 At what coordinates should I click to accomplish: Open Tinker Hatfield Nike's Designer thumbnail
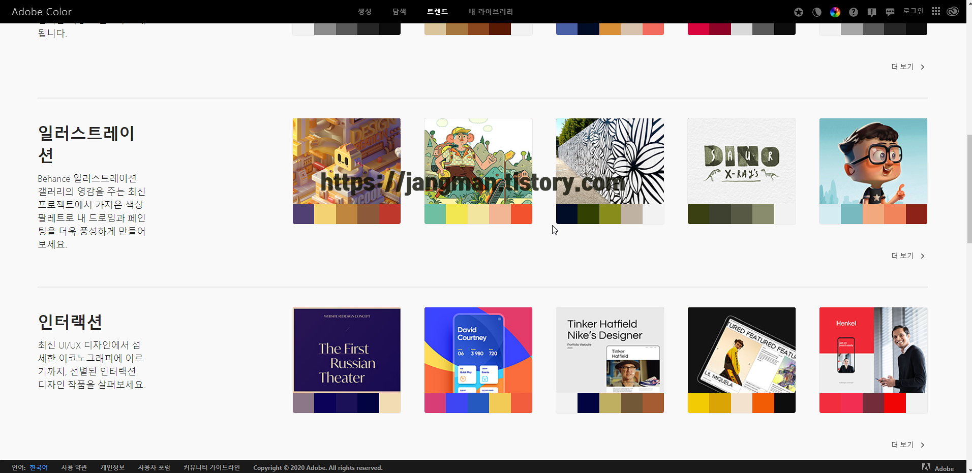(610, 350)
